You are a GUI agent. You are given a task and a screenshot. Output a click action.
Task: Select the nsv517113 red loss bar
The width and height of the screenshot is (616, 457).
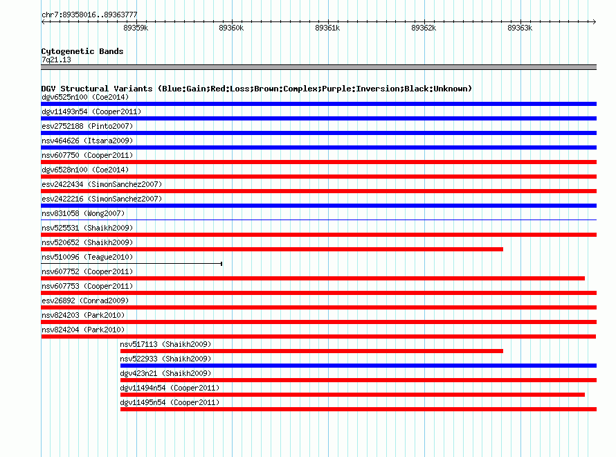pos(311,351)
